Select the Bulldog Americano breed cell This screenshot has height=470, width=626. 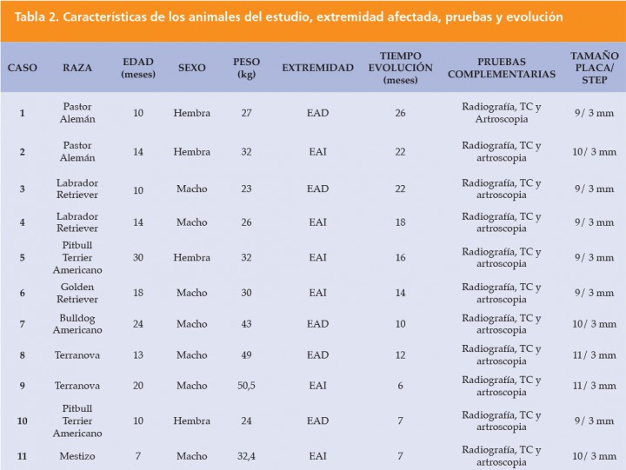(77, 324)
